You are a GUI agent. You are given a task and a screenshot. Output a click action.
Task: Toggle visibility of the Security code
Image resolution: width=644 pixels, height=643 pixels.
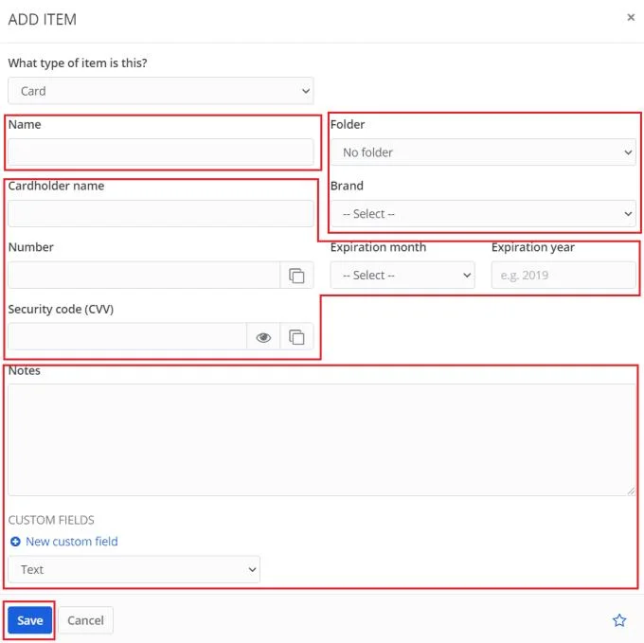pyautogui.click(x=263, y=337)
